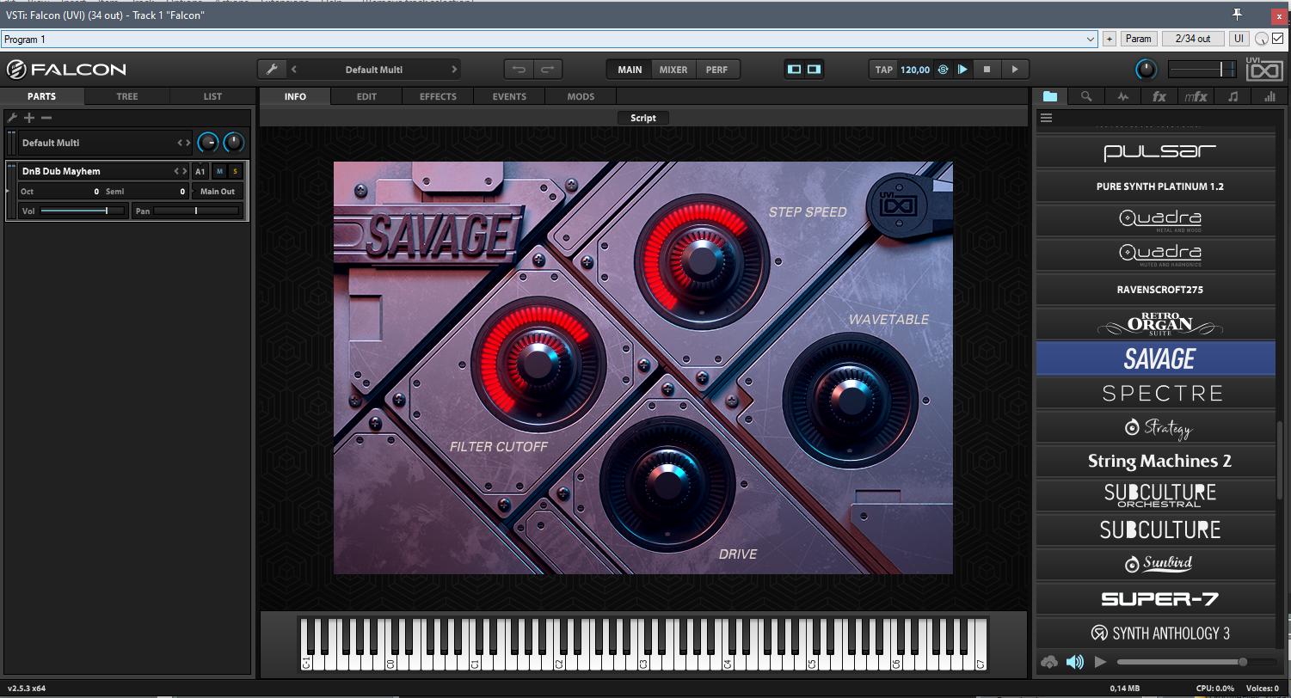Go to previous multi preset arrow

294,70
